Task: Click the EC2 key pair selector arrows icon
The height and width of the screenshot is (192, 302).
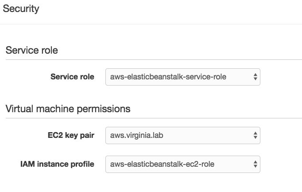Action: tap(256, 135)
